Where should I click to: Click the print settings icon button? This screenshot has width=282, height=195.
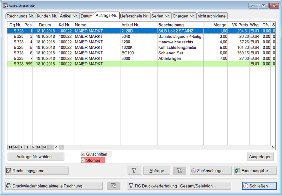click(114, 186)
